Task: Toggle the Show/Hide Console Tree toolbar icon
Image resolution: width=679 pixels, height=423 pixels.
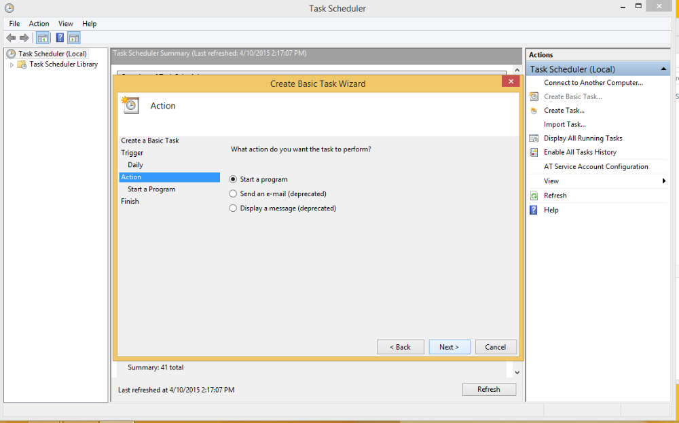Action: point(42,38)
